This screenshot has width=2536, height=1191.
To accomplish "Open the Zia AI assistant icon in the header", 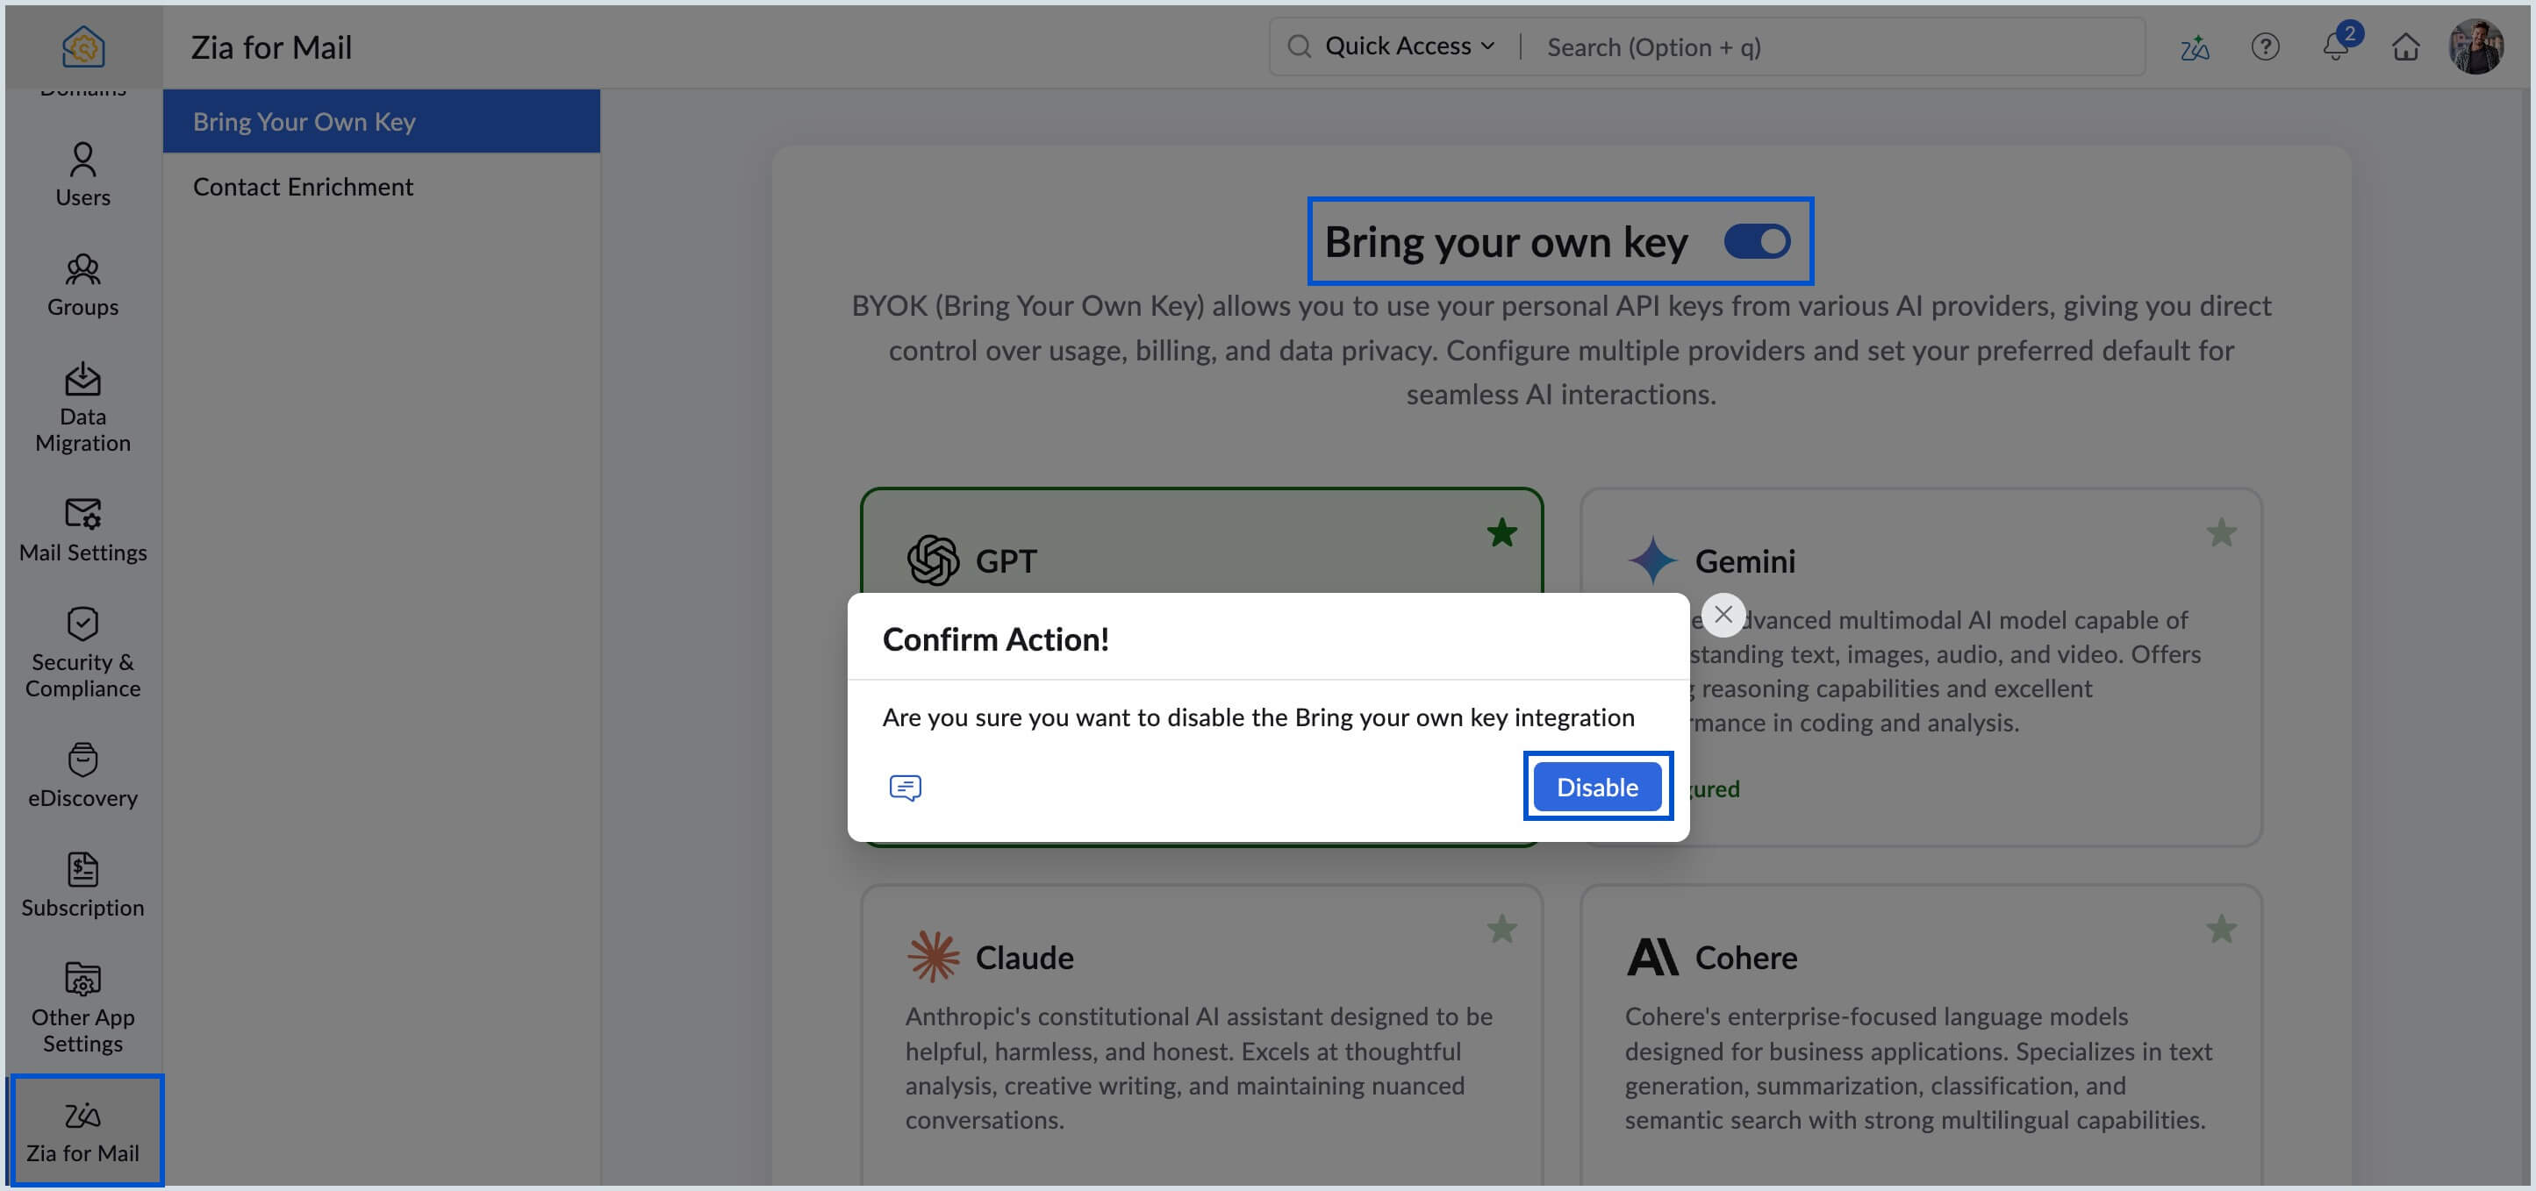I will (x=2194, y=46).
